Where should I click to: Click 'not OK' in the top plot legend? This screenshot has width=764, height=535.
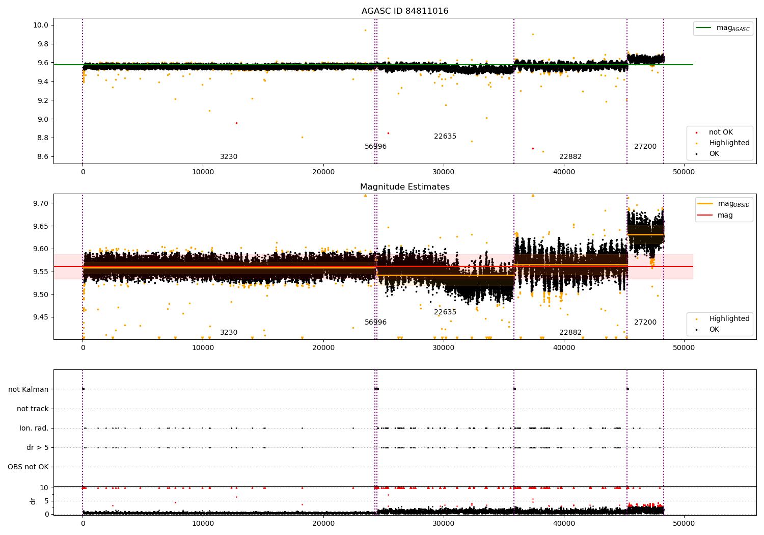pos(721,132)
